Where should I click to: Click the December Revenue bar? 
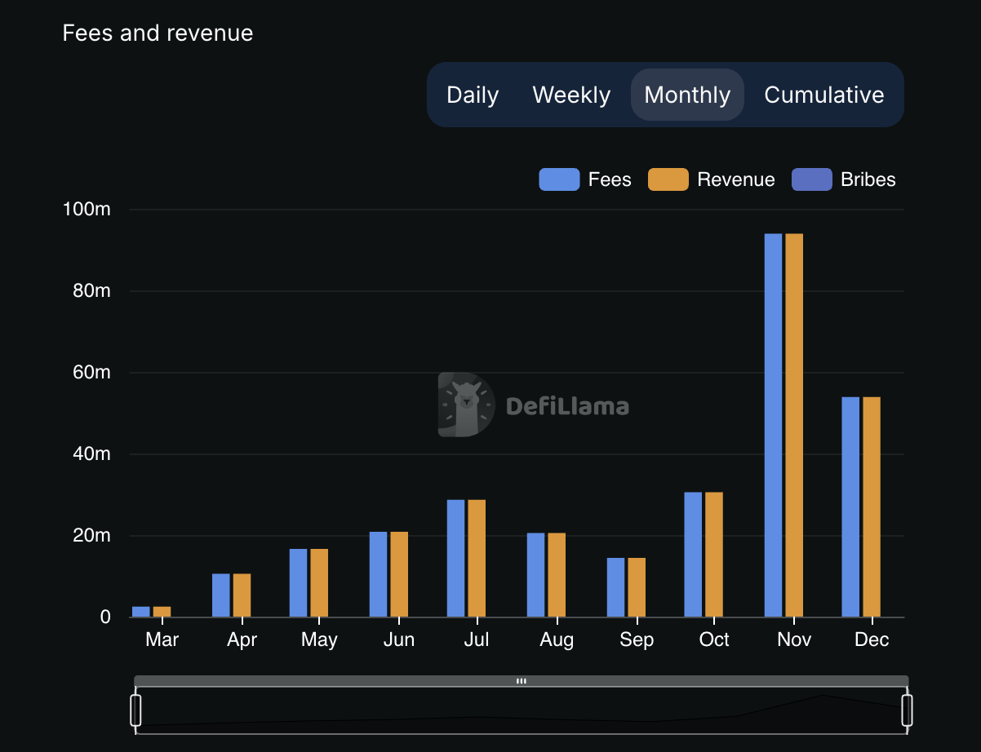(872, 506)
